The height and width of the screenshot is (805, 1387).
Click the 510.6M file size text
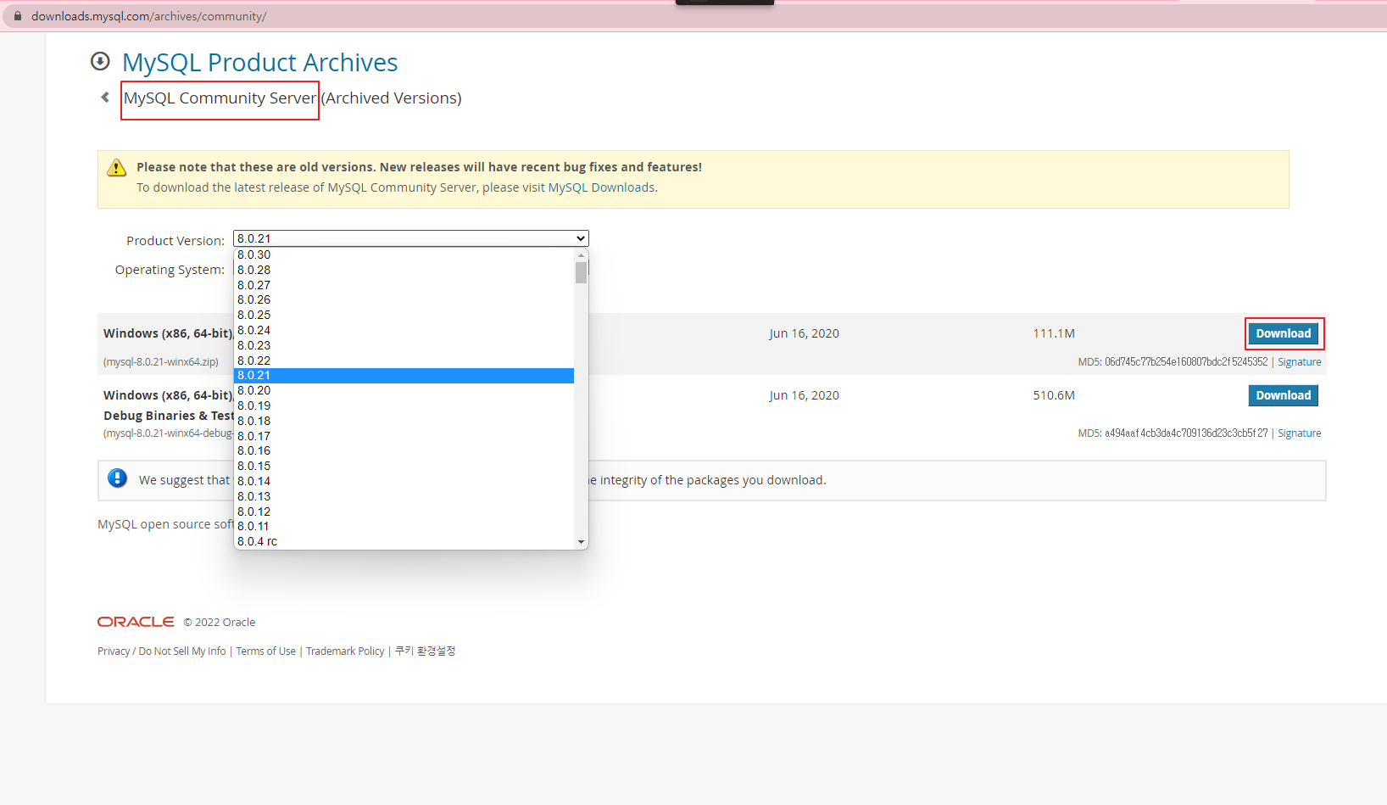click(1054, 395)
